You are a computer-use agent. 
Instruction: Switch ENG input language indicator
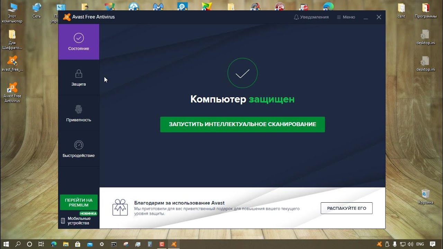tap(420, 244)
